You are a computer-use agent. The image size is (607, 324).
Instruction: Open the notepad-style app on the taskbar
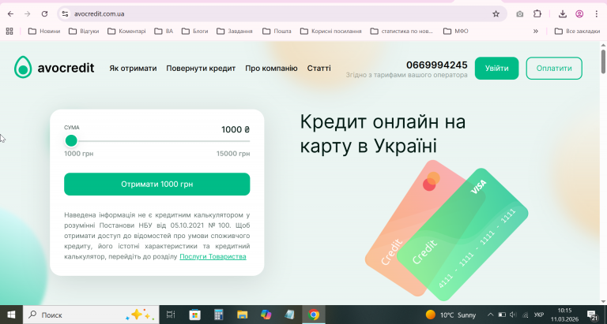(289, 315)
